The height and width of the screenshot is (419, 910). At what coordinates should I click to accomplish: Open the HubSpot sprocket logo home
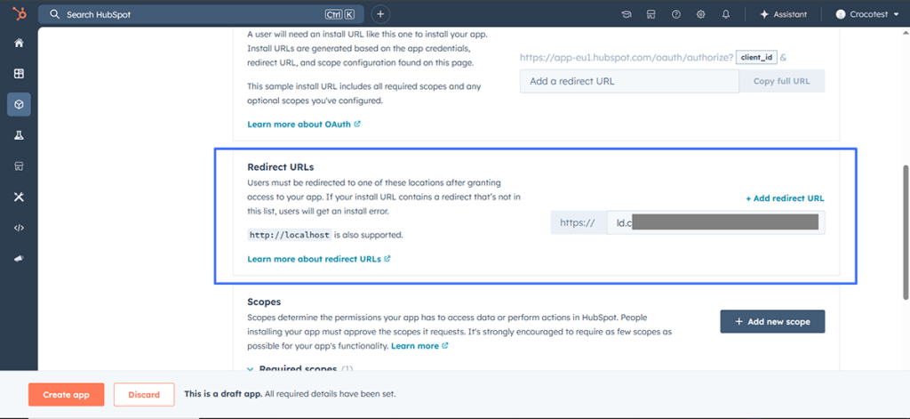[x=19, y=14]
